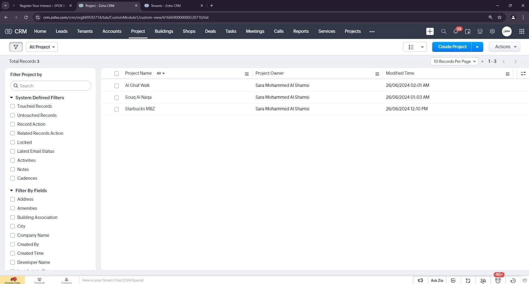Open the user profile avatar
529x284 pixels.
(x=507, y=31)
